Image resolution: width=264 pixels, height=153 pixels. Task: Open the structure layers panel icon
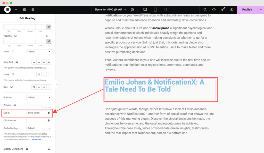pyautogui.click(x=33, y=10)
